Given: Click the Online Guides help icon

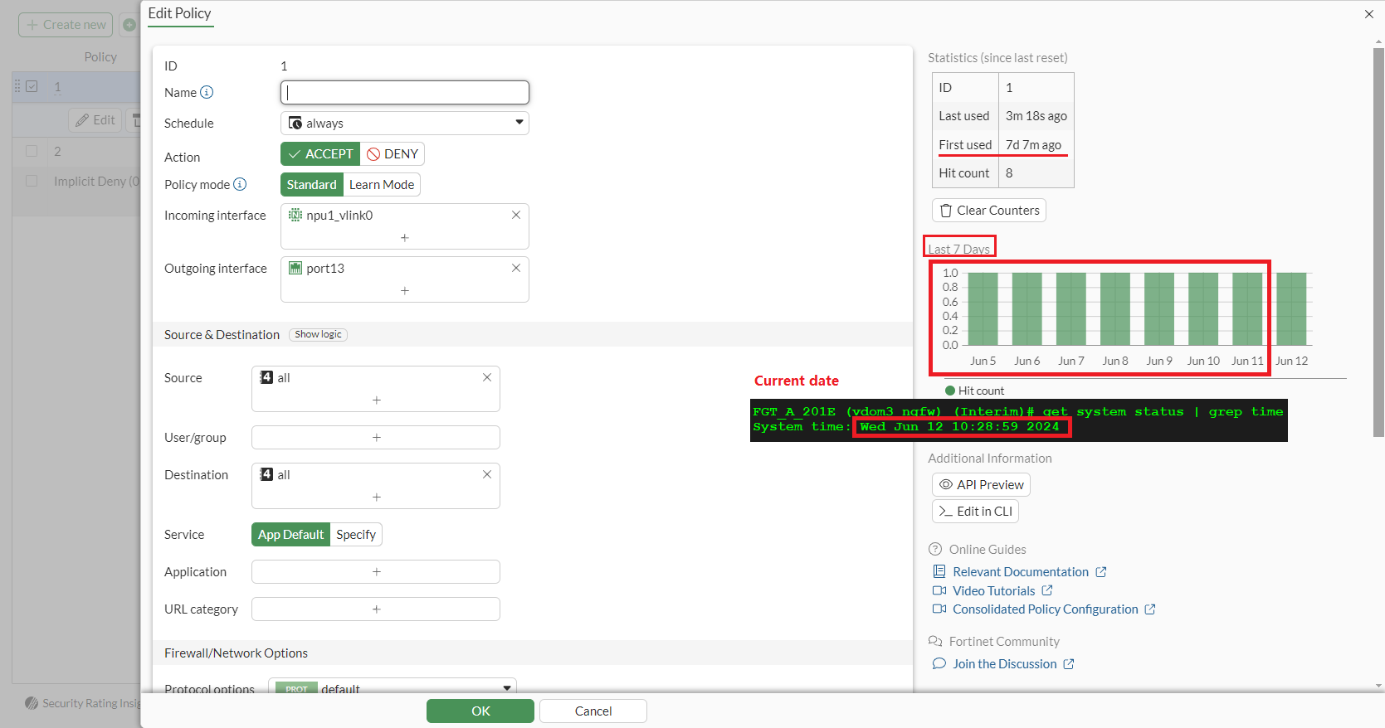Looking at the screenshot, I should click(x=935, y=549).
